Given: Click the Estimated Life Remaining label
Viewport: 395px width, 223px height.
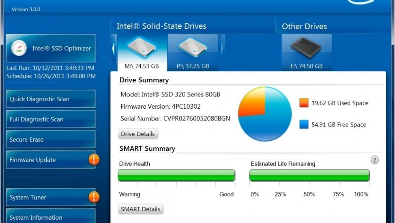Looking at the screenshot, I should coord(283,164).
